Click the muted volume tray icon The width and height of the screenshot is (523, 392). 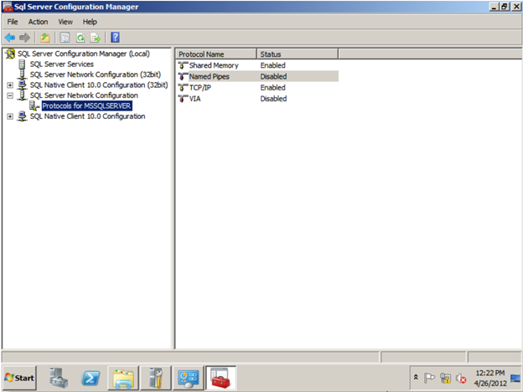[461, 379]
